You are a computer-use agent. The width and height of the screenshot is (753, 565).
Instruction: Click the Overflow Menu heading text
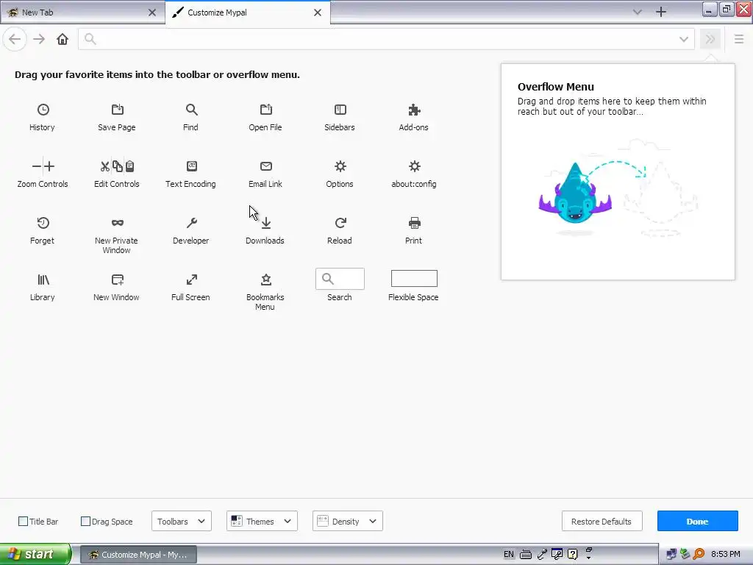coord(556,87)
